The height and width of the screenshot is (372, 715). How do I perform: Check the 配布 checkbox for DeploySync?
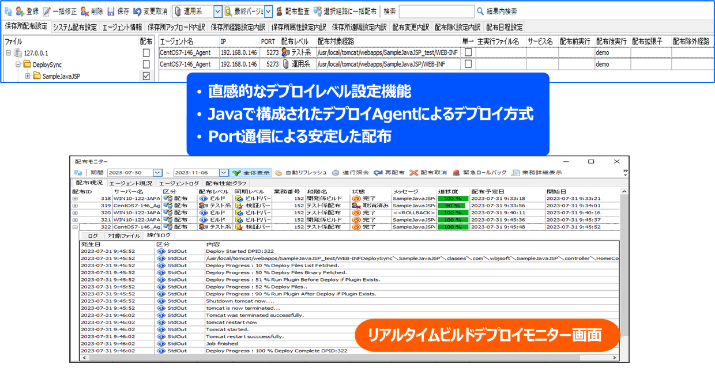(x=146, y=64)
